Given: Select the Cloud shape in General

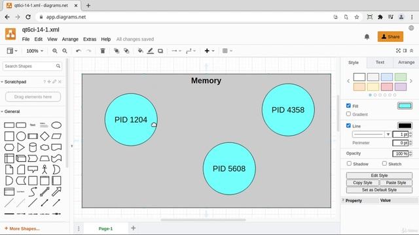Looking at the screenshot, I should [x=45, y=148].
